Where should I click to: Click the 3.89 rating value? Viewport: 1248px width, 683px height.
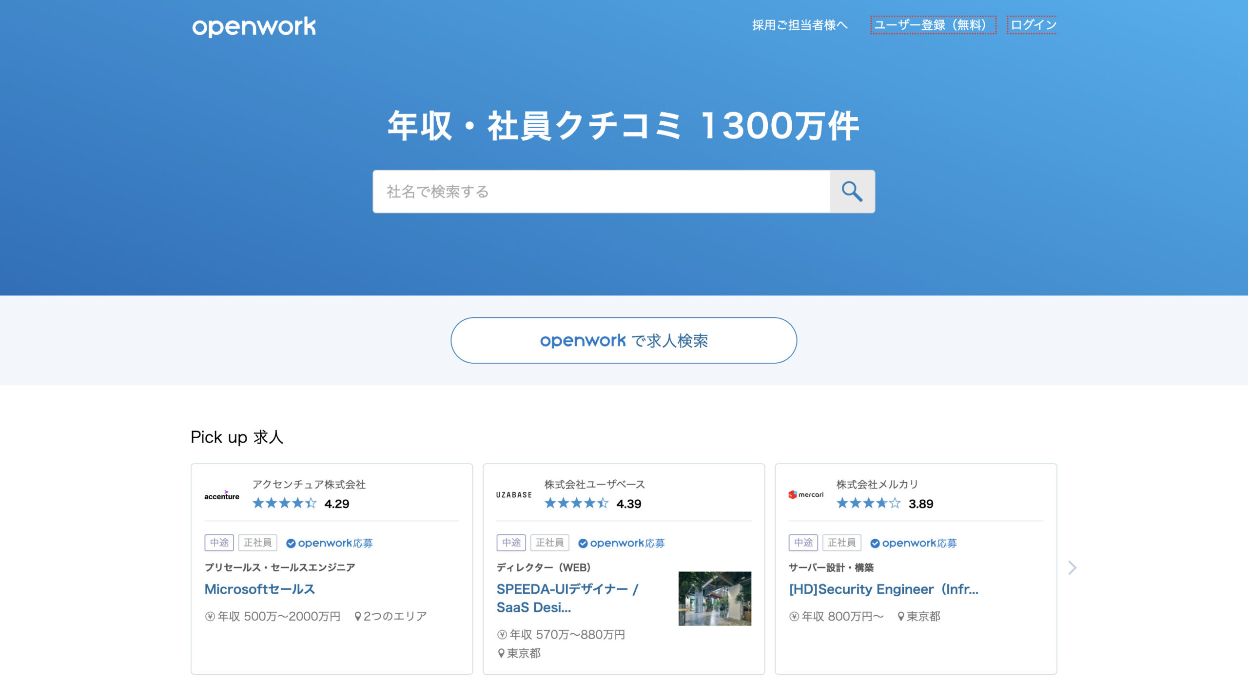click(x=921, y=504)
